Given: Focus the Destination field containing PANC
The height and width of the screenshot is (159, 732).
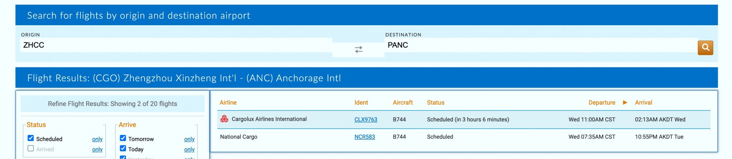Looking at the screenshot, I should coord(541,45).
